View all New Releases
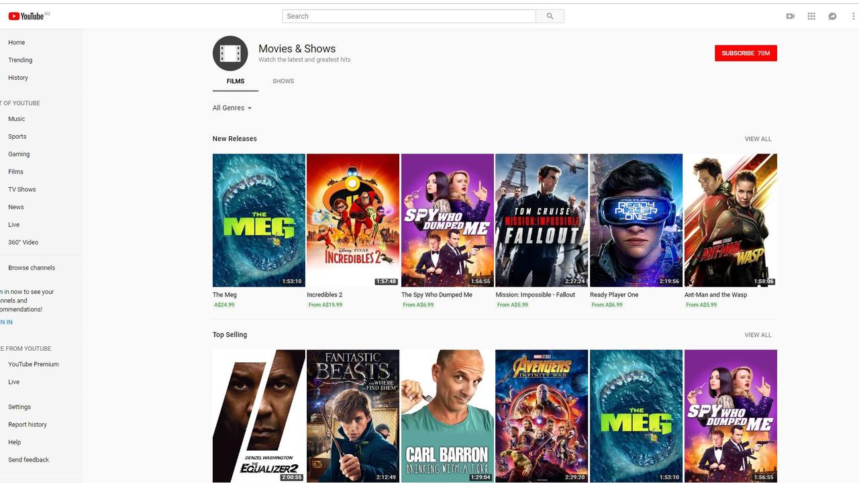The height and width of the screenshot is (483, 859). pyautogui.click(x=758, y=139)
